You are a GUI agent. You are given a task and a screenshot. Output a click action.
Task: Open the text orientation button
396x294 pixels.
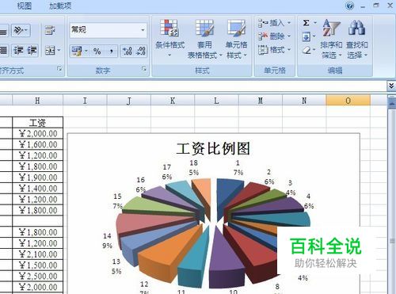(x=21, y=30)
